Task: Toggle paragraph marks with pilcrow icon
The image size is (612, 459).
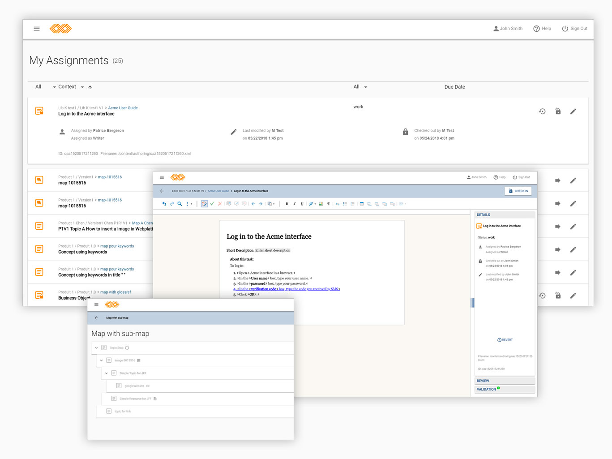Action: 328,204
